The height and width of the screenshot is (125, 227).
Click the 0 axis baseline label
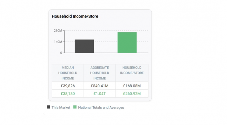point(61,53)
